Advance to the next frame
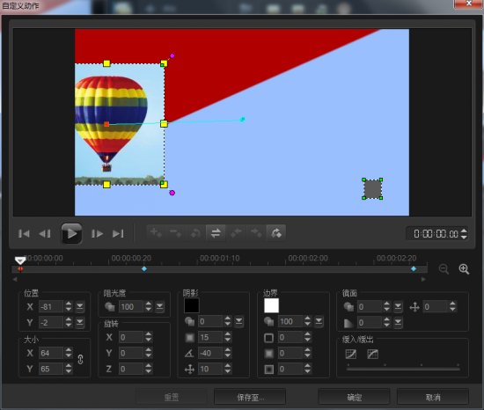This screenshot has width=484, height=410. 97,233
